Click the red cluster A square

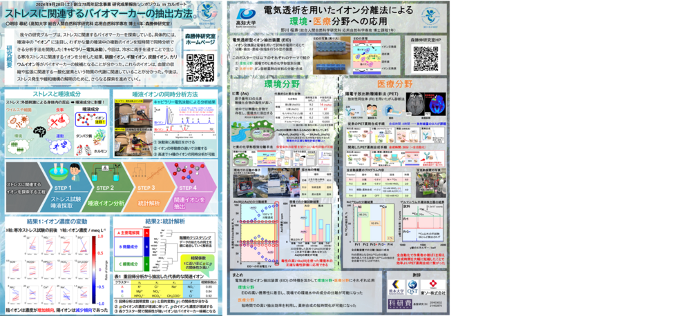click(x=146, y=232)
